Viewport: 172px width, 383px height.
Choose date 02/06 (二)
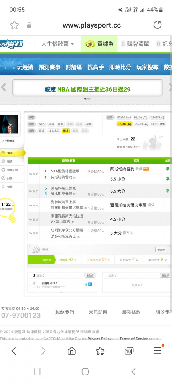coord(141,118)
